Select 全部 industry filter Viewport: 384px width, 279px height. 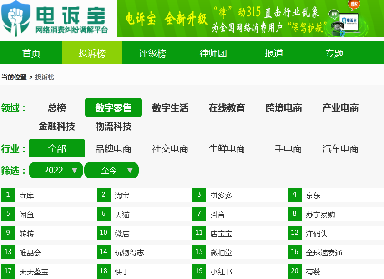pyautogui.click(x=57, y=148)
